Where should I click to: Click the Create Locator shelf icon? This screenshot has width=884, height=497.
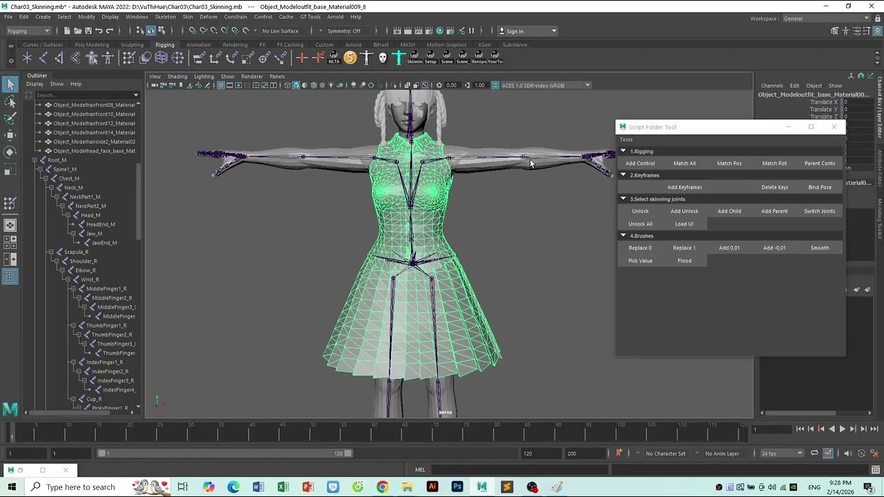coord(27,58)
